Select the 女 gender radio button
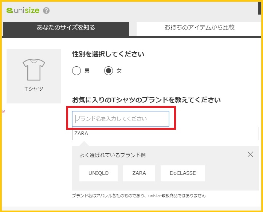The height and width of the screenshot is (212, 263). 109,71
